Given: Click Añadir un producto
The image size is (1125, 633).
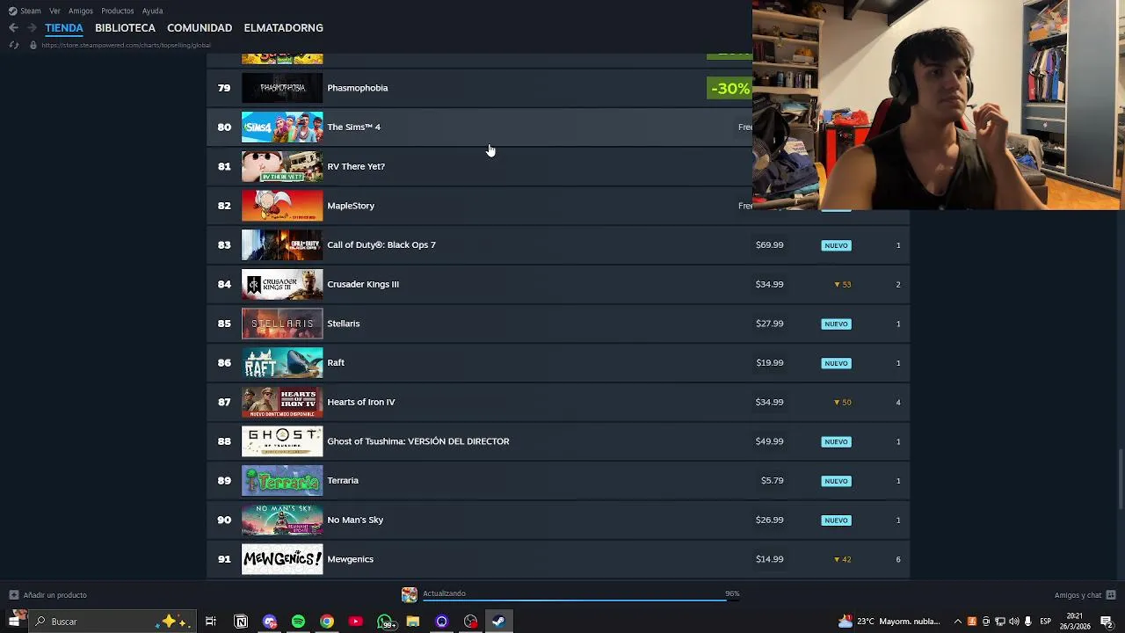Looking at the screenshot, I should [54, 595].
